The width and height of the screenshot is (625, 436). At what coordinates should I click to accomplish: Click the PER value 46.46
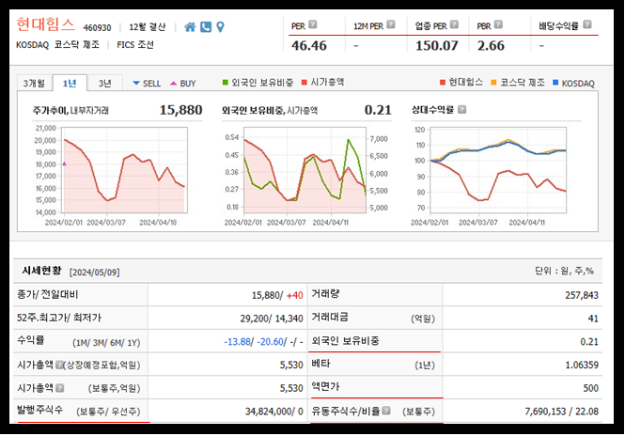309,45
